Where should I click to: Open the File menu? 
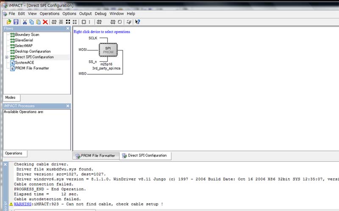click(x=12, y=14)
